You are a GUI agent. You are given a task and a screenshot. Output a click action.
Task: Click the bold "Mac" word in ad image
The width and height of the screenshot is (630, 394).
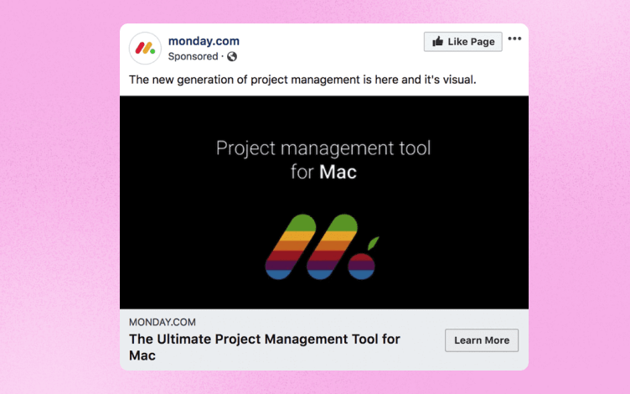338,172
